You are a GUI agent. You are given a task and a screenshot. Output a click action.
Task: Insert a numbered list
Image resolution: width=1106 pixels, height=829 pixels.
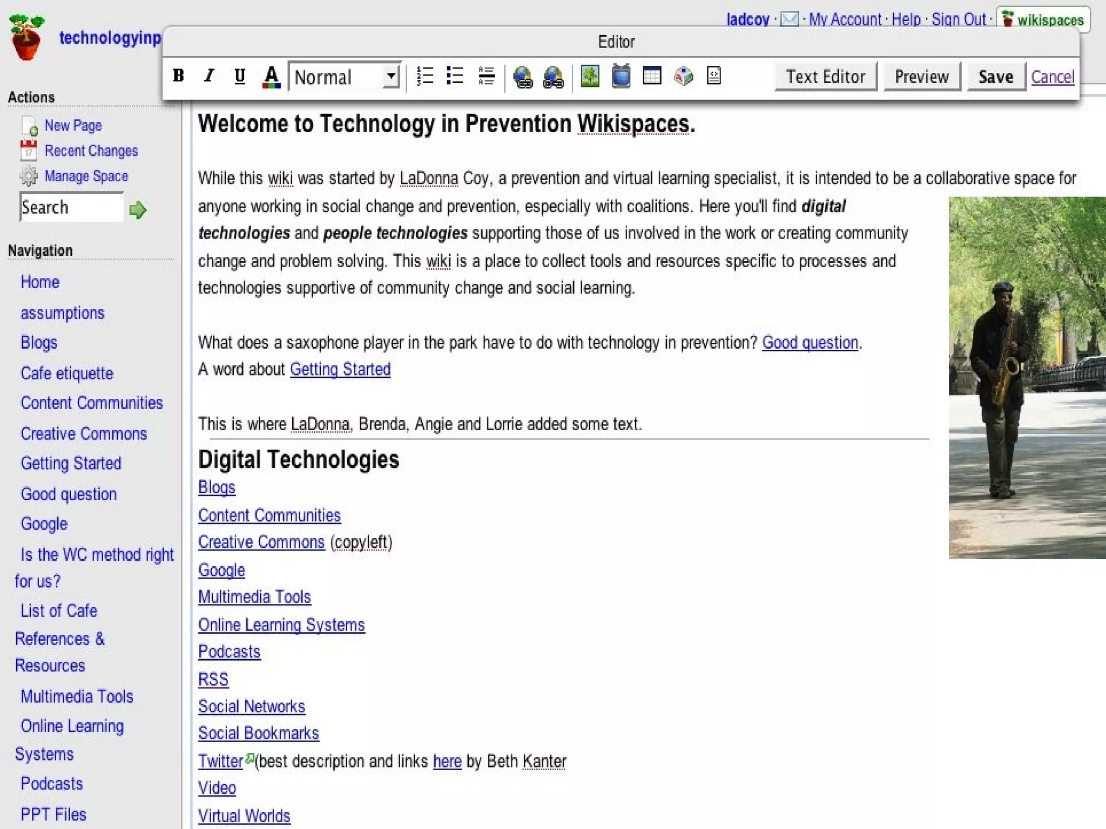coord(425,76)
